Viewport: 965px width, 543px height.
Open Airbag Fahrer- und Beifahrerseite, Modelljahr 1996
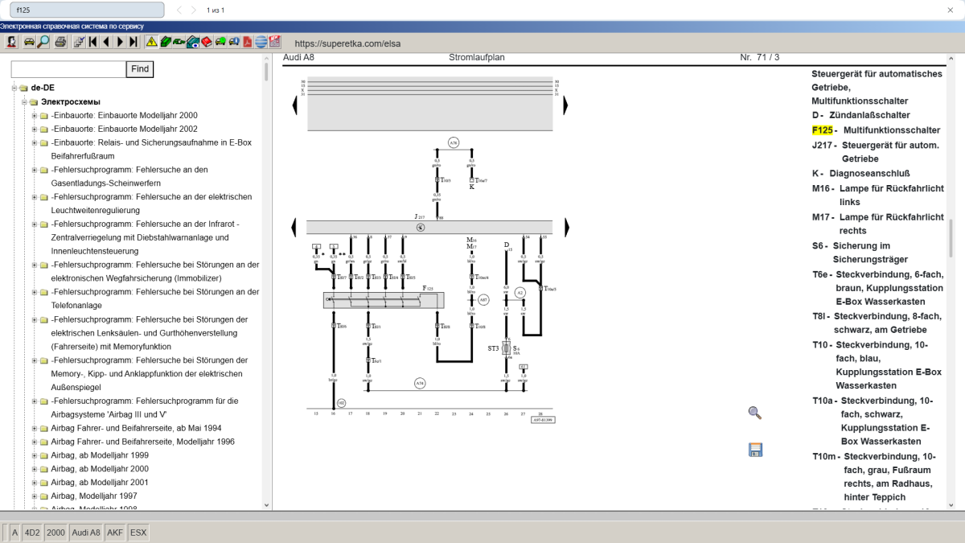tap(142, 442)
